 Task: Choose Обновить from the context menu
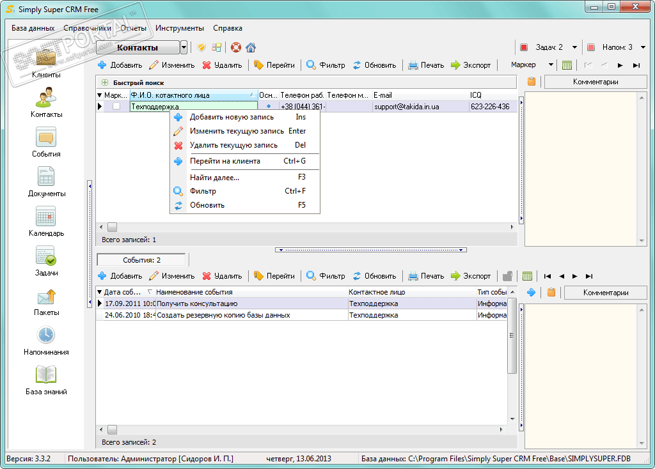245,205
